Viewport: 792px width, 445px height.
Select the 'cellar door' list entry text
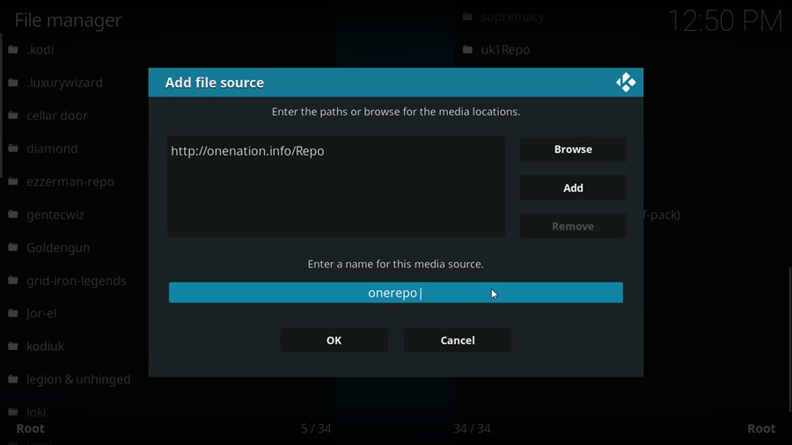point(57,115)
